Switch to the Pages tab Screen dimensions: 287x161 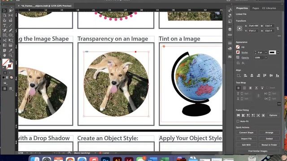[x=256, y=8]
